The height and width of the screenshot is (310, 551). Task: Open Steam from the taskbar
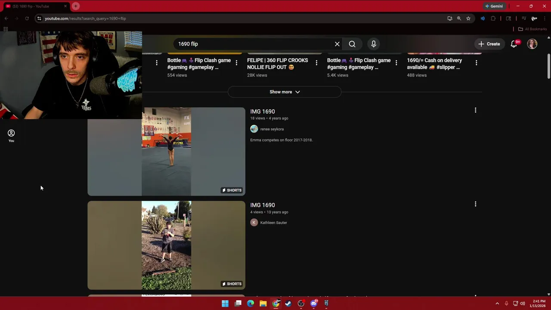point(288,304)
